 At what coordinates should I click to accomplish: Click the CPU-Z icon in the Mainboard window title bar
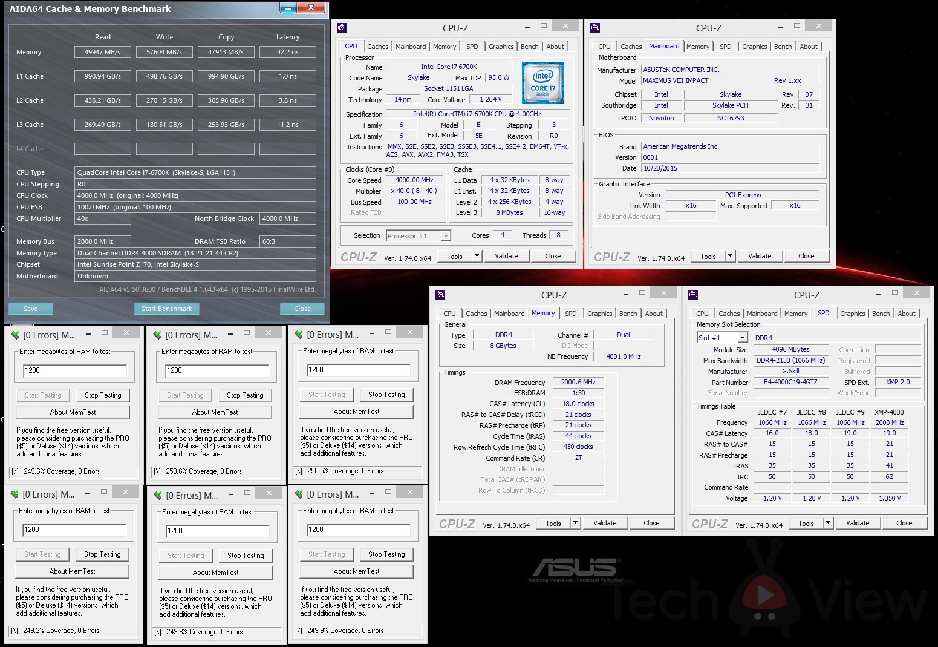pos(595,28)
